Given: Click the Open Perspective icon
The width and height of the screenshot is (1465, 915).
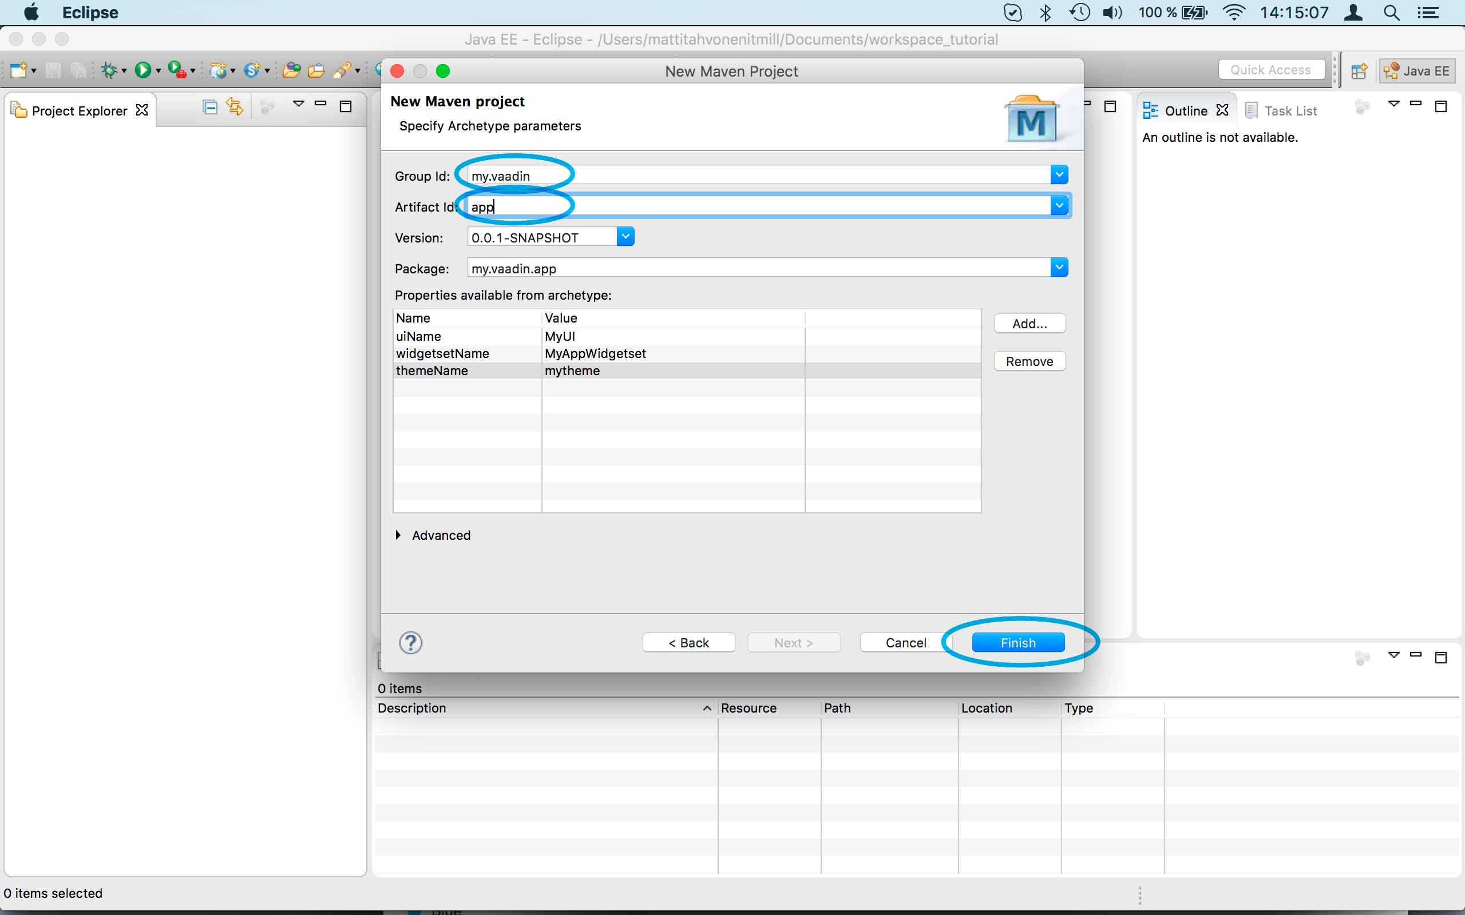Looking at the screenshot, I should pyautogui.click(x=1359, y=71).
